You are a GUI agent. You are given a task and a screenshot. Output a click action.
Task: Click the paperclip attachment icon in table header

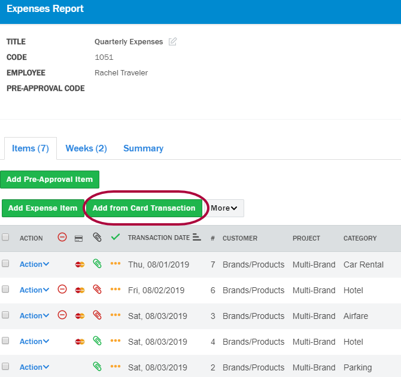point(97,238)
